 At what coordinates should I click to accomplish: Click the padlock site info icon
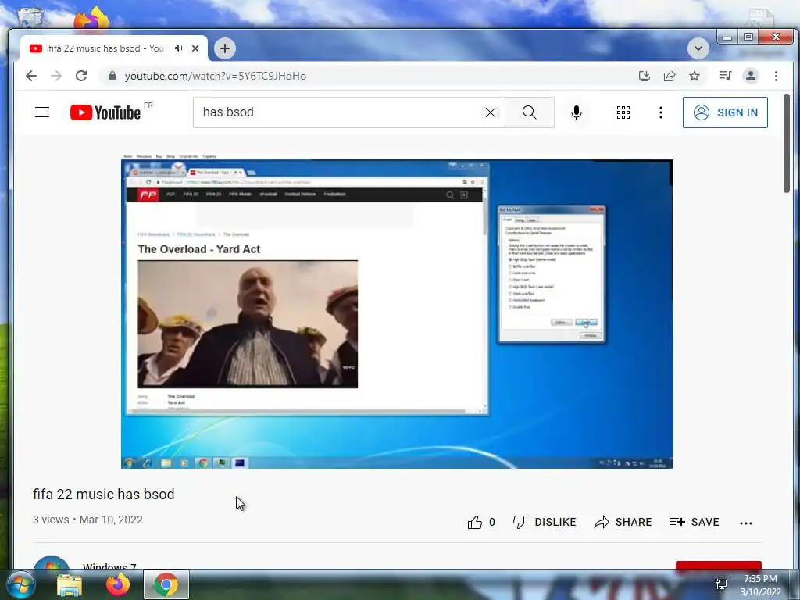click(112, 76)
